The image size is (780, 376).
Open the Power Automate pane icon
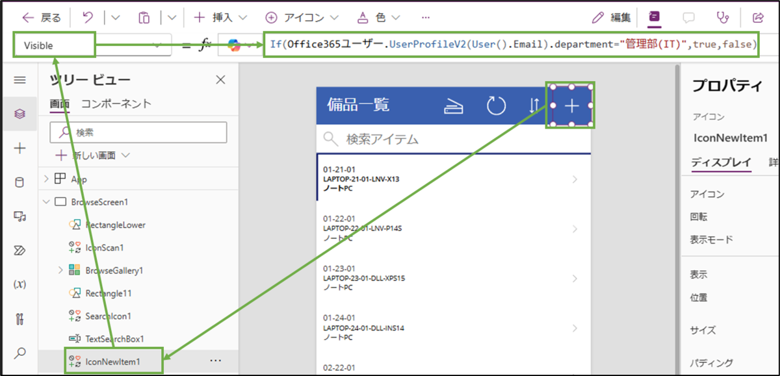tap(19, 251)
